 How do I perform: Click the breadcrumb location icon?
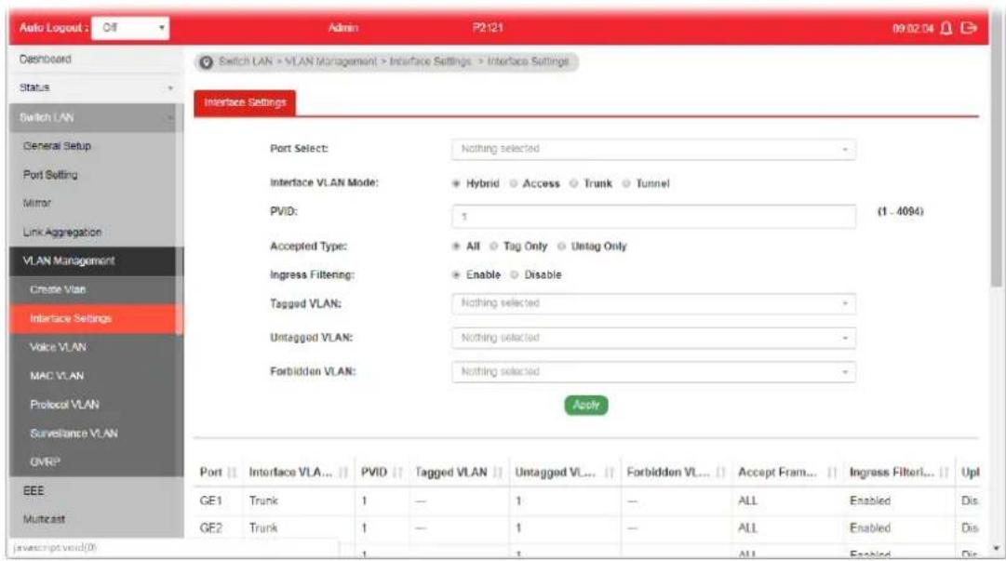[x=206, y=62]
